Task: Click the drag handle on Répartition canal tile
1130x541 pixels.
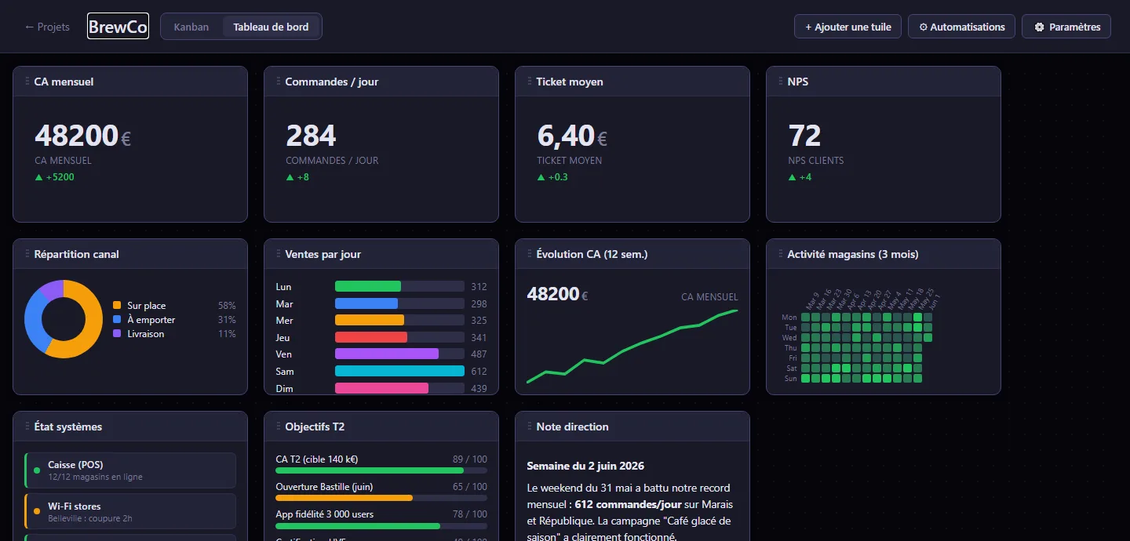Action: (27, 254)
